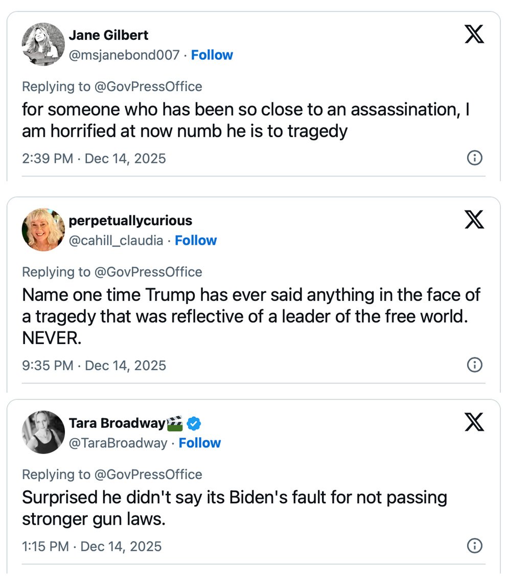Open the Jane Gilbert display name link

[108, 35]
